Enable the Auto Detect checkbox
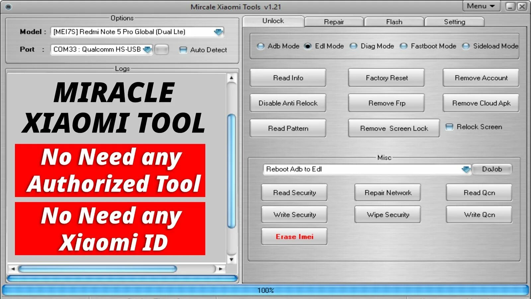Image resolution: width=531 pixels, height=299 pixels. 183,50
